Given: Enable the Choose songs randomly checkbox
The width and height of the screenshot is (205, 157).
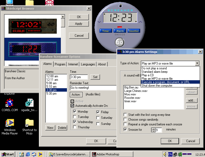Looking at the screenshot, I should coord(125,120).
